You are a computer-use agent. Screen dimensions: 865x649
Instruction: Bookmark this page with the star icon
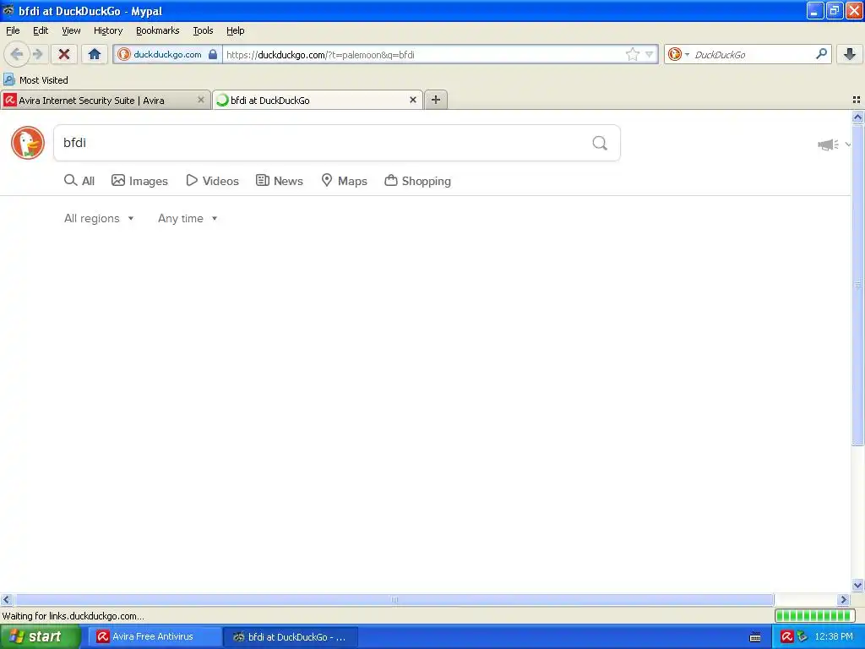(632, 54)
